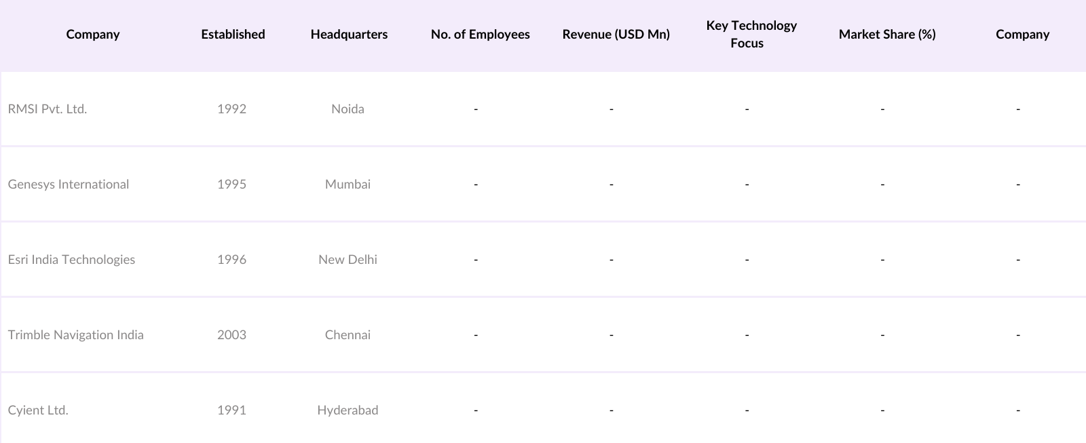Select the Esri India Technologies row name
Screen dimensions: 1086x443
point(71,260)
